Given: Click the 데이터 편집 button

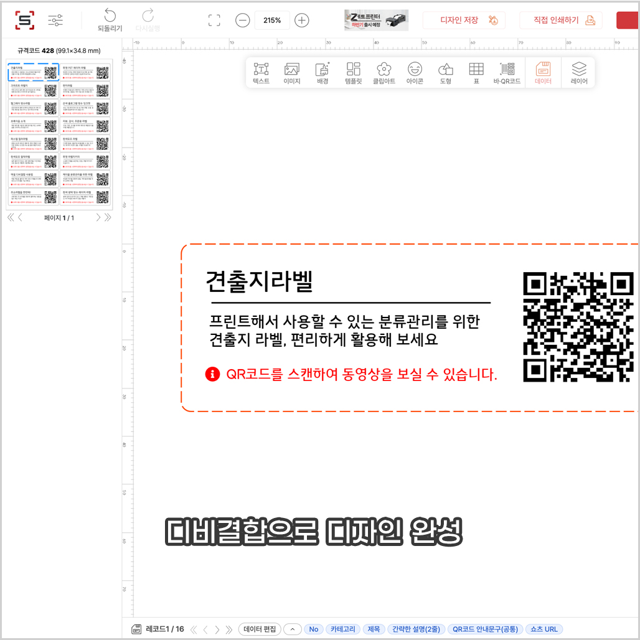Looking at the screenshot, I should tap(260, 629).
